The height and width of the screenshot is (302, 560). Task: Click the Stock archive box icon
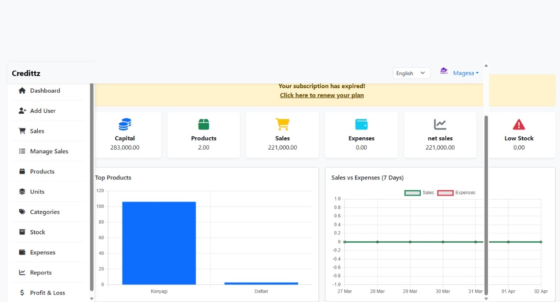(22, 232)
